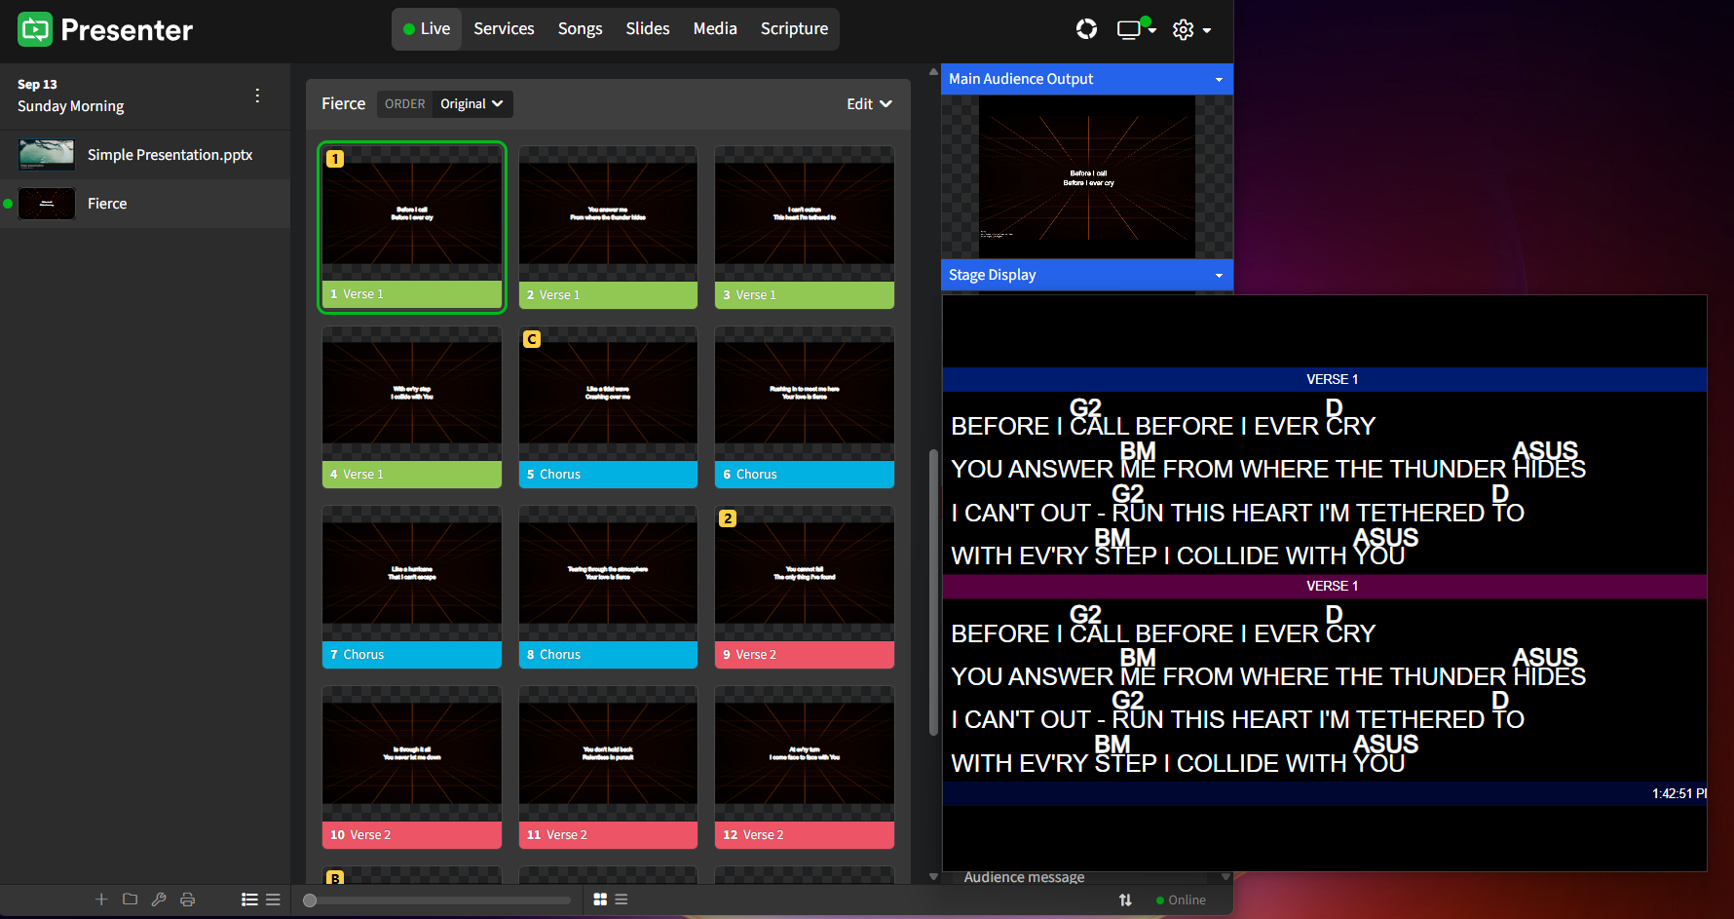Collapse the Stage Display panel

point(1219,275)
